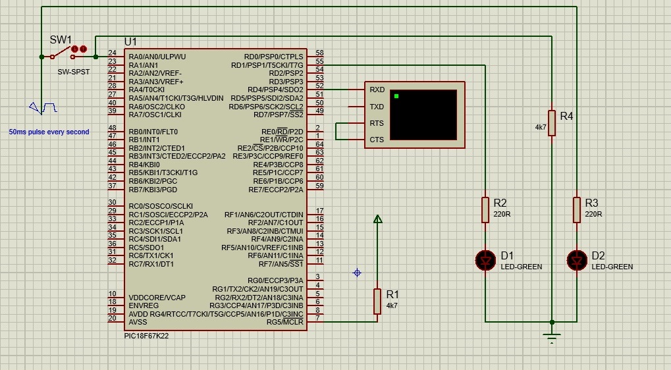Select the power terminal arrow above R1

coord(377,219)
